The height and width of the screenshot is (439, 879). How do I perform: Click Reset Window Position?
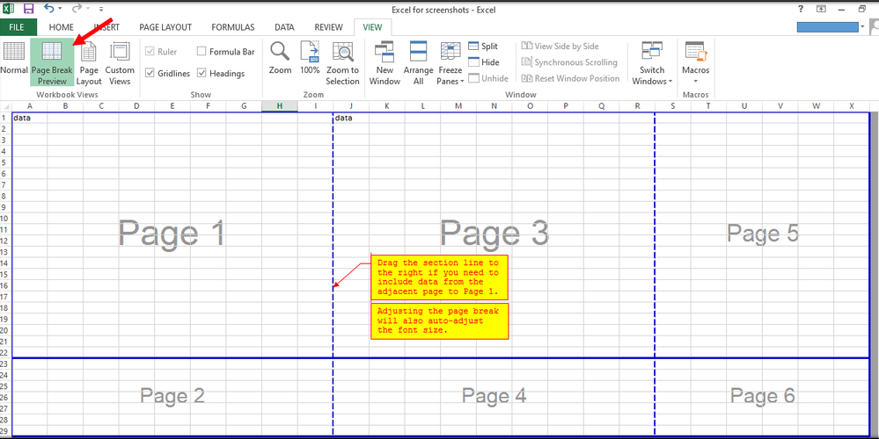[x=571, y=78]
